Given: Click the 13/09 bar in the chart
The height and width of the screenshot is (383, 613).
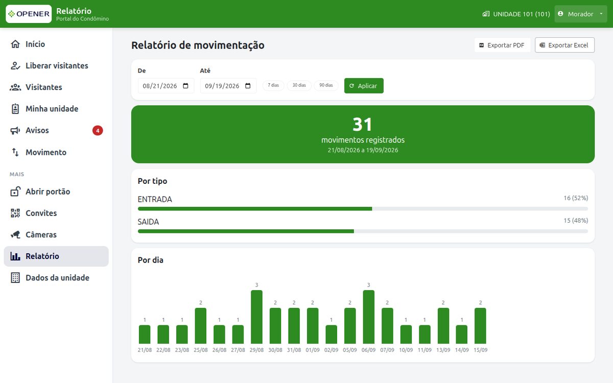Looking at the screenshot, I should point(443,326).
